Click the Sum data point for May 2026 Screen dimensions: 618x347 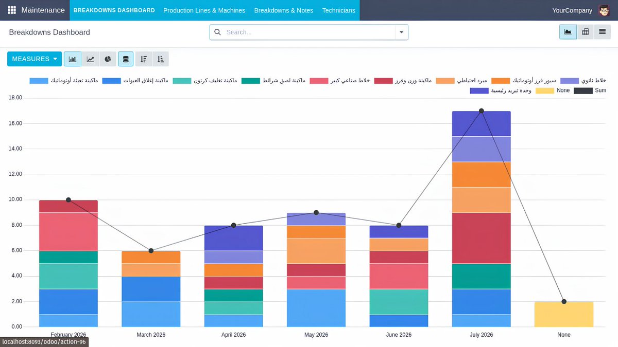pyautogui.click(x=316, y=212)
